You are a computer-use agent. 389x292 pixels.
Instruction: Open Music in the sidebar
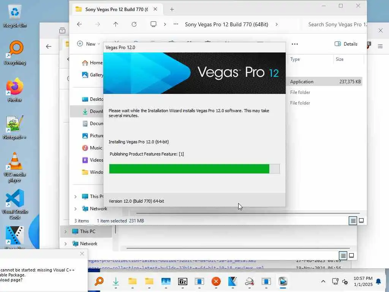(92, 148)
